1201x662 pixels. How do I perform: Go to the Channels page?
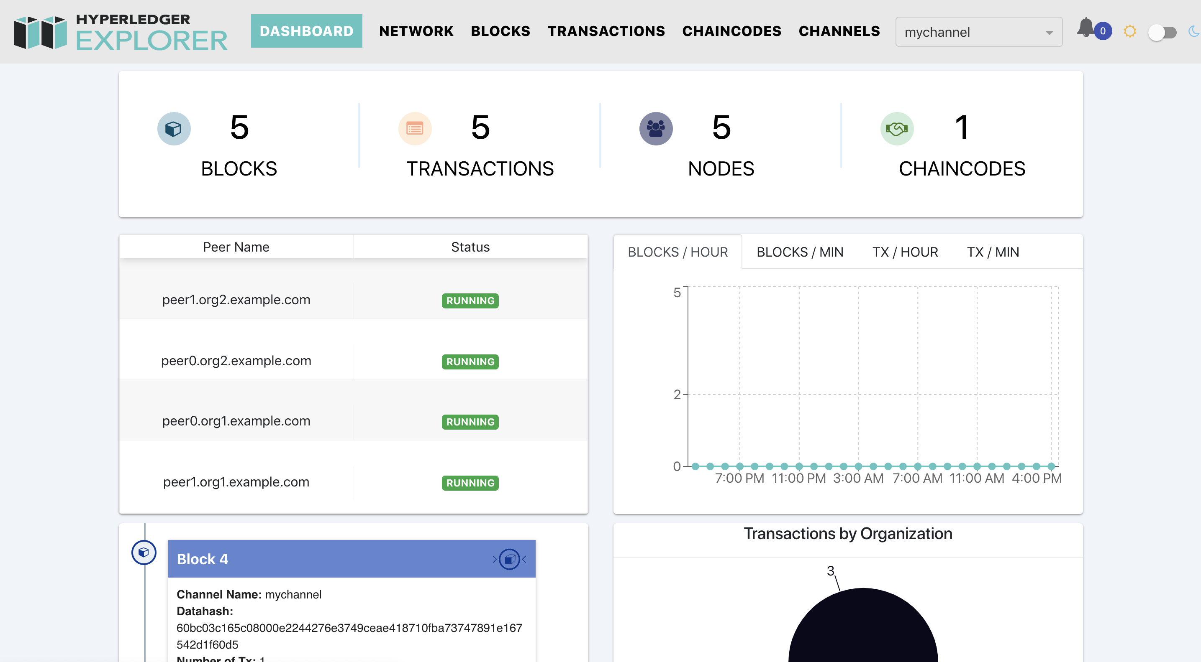[839, 31]
